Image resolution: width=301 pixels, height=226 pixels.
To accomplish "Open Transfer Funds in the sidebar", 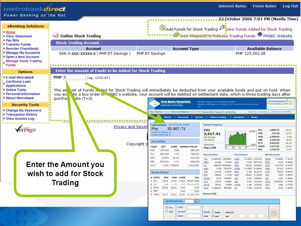I will 18,44.
